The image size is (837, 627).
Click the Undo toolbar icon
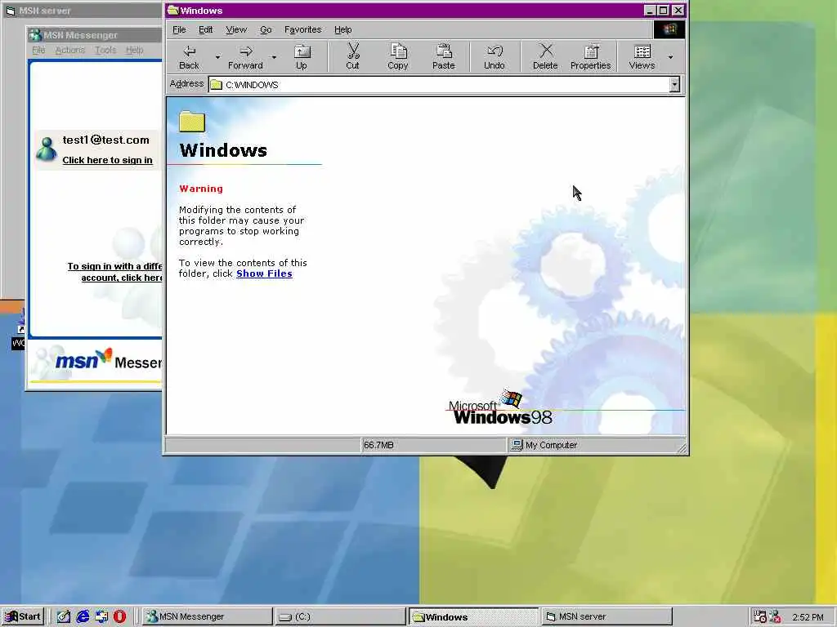495,51
